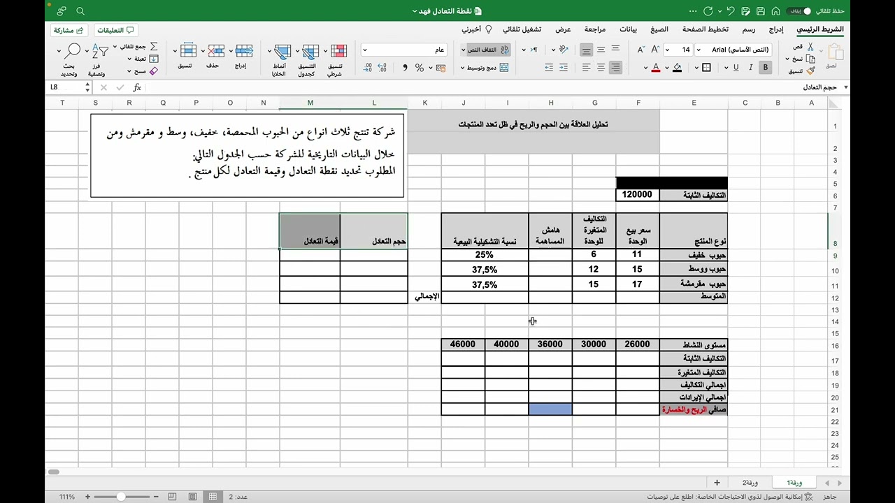Toggle the bottom vertical align icon

tap(586, 49)
